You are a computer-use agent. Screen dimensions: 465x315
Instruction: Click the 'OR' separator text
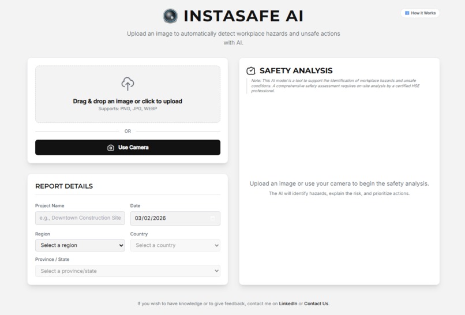128,131
